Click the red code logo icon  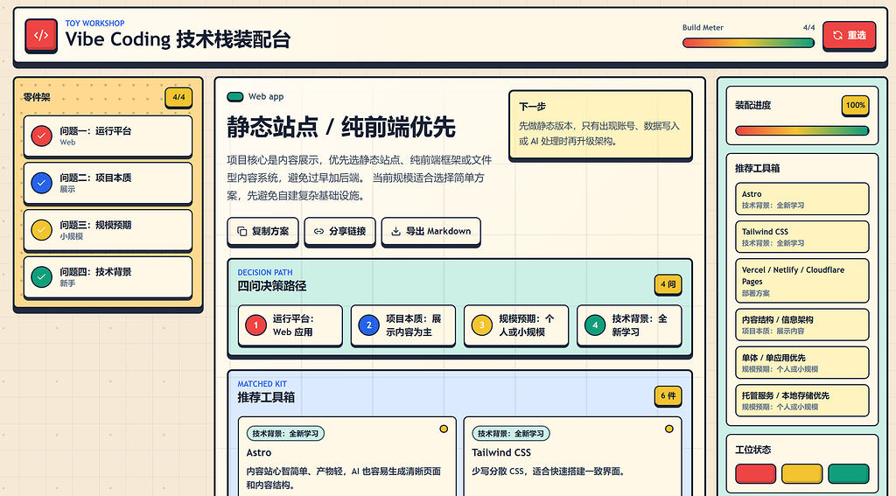(x=41, y=35)
